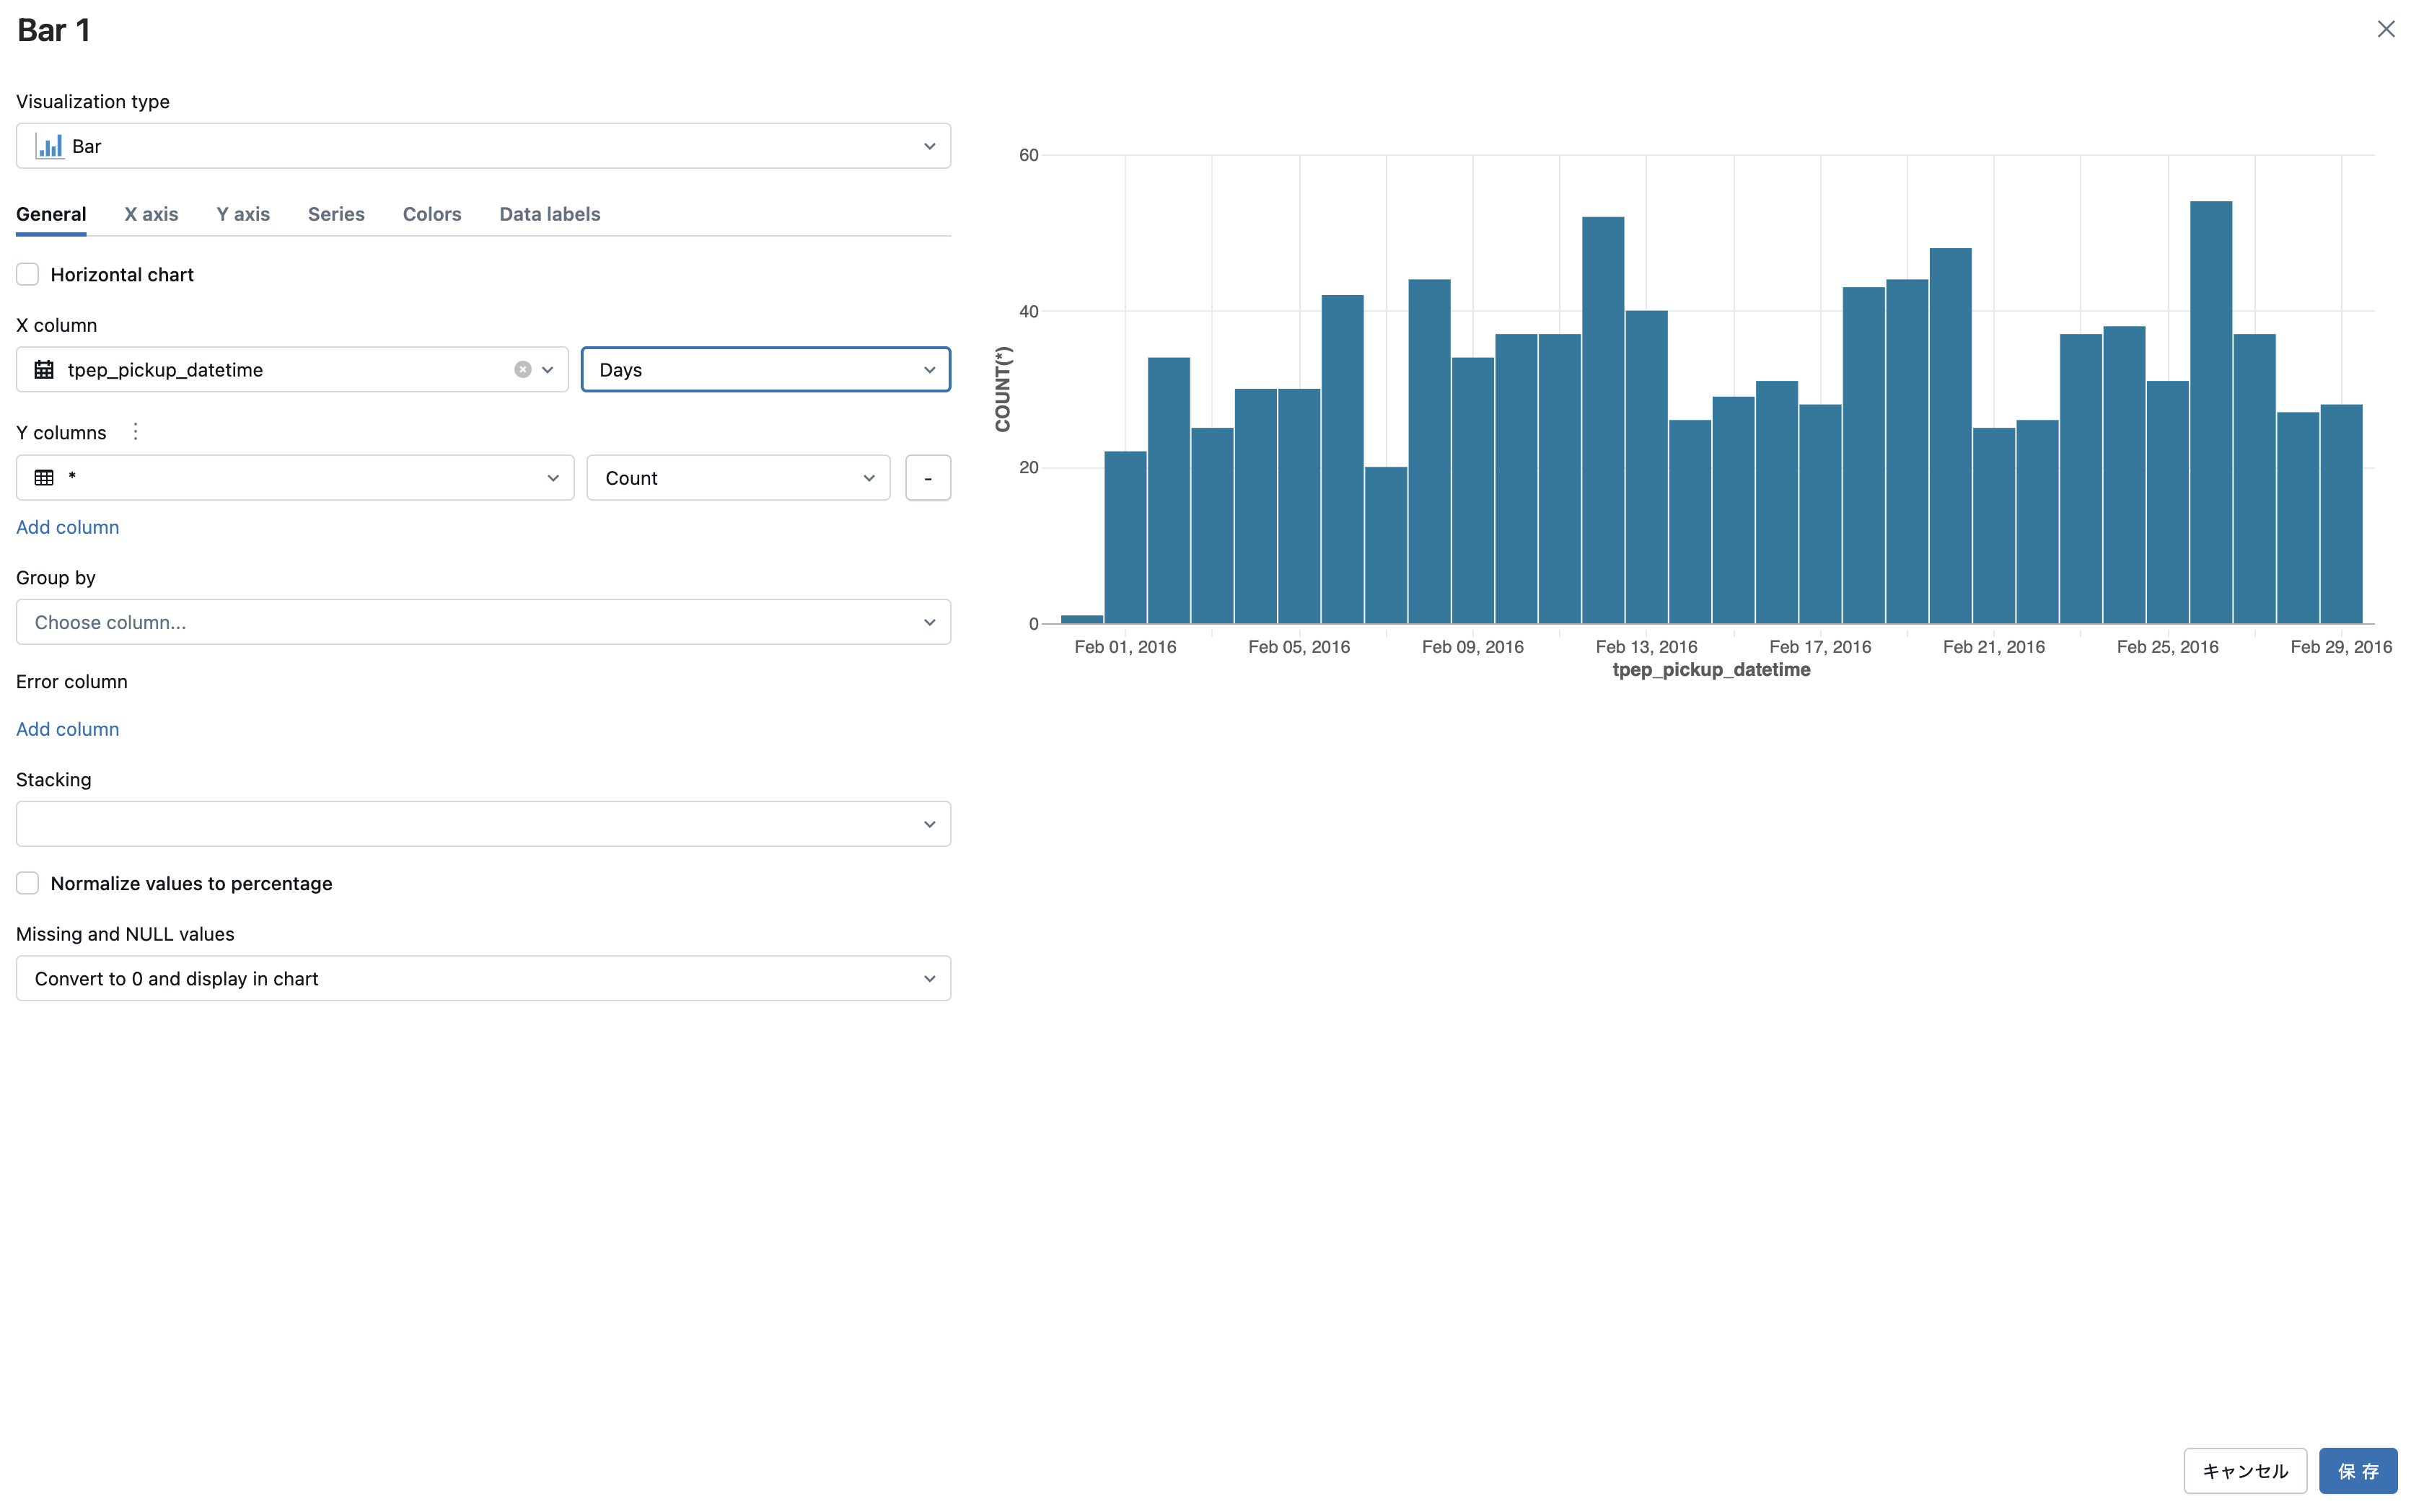Click the chevron in Visualization type dropdown

929,146
